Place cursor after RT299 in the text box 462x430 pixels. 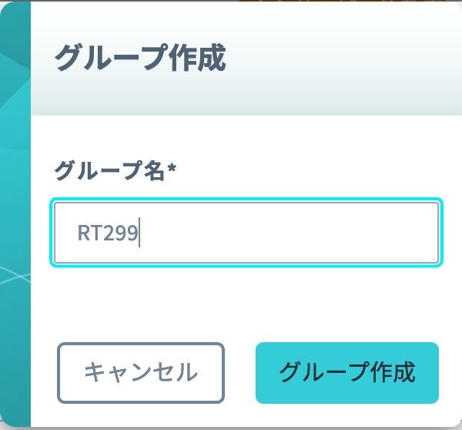tap(139, 233)
